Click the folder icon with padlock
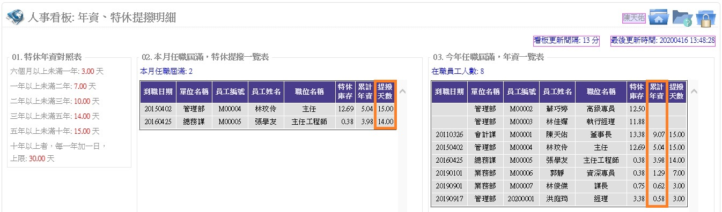 tap(706, 18)
